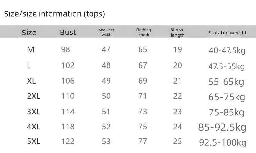The width and height of the screenshot is (256, 153).
Task: Select the shoulder width value 50
Action: click(106, 96)
